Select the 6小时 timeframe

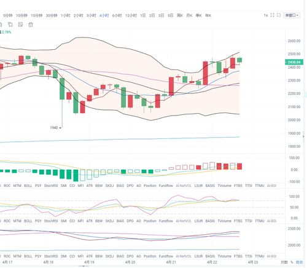click(x=117, y=15)
